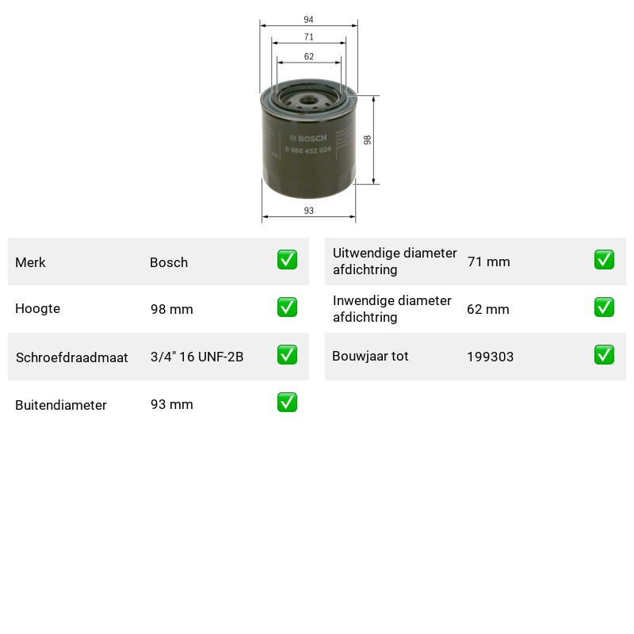Click the 3/4" 16 UNF-2B thread value

pyautogui.click(x=197, y=357)
